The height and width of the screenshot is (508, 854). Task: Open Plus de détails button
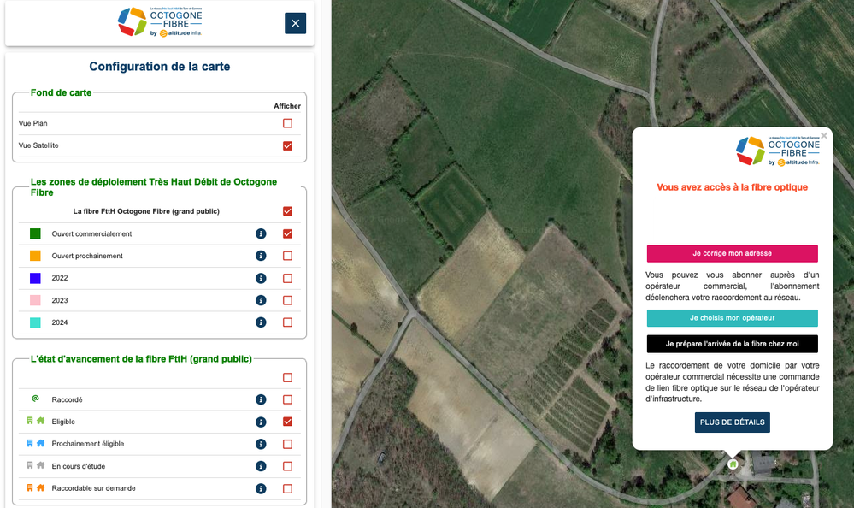coord(732,422)
